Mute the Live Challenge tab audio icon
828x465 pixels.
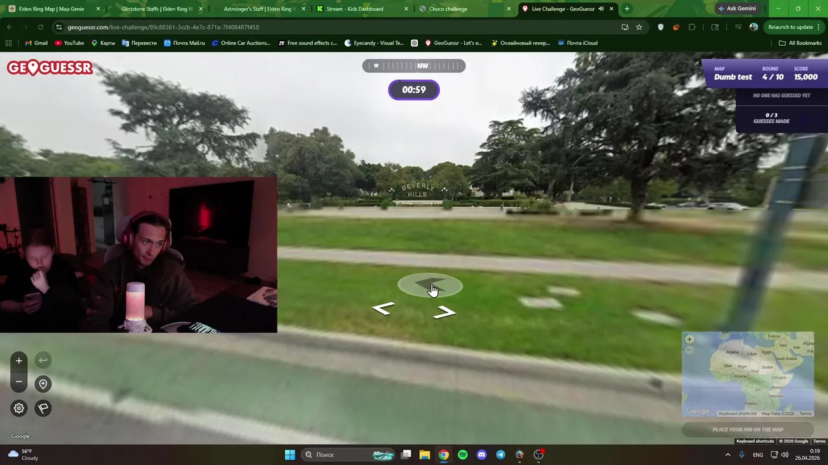tap(601, 9)
